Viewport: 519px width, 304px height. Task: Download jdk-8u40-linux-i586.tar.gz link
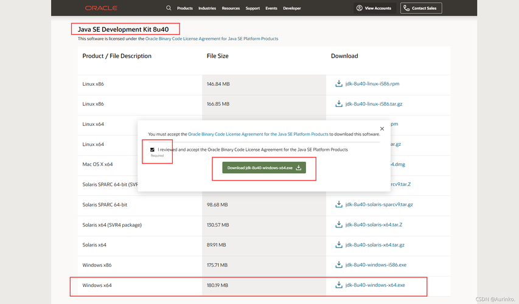click(374, 104)
